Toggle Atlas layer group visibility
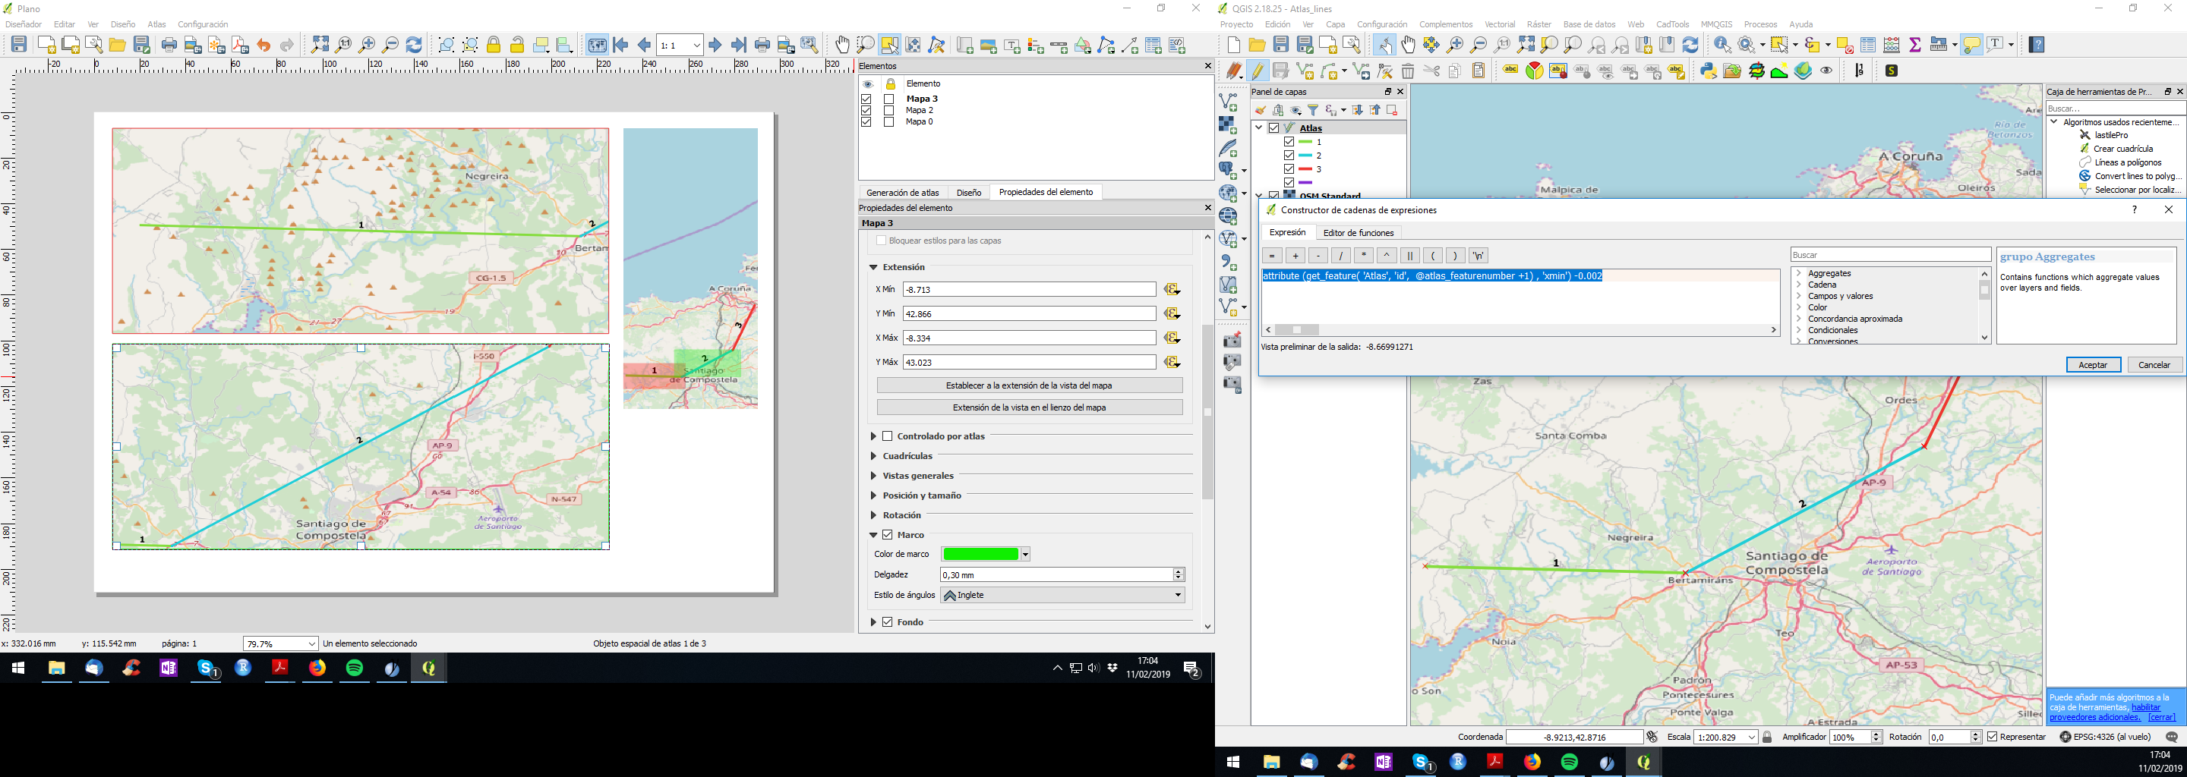The image size is (2187, 777). coord(1273,128)
